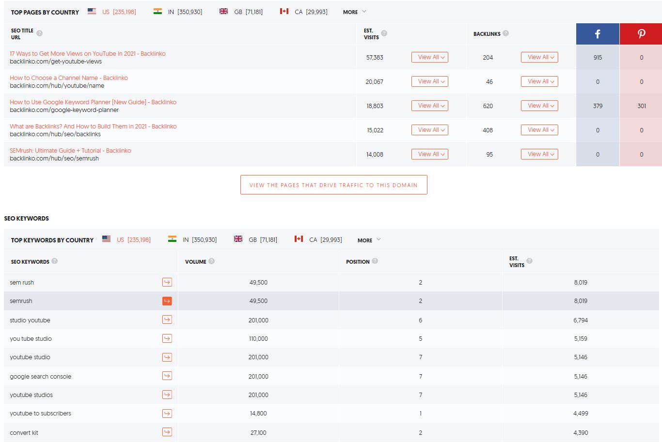662x446 pixels.
Task: Click the 'google search console' keyword text
Action: coord(40,377)
